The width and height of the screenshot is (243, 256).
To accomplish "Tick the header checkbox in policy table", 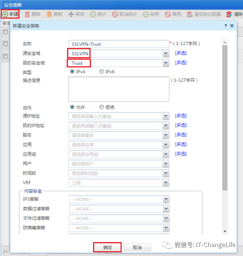I will [5, 31].
